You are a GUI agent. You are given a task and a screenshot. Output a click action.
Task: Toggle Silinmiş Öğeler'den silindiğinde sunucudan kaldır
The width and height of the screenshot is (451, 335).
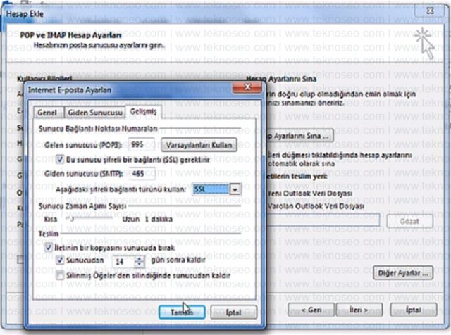(x=60, y=275)
